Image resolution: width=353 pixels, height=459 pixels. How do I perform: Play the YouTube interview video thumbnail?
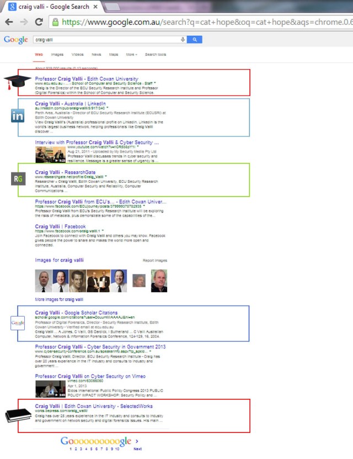pyautogui.click(x=51, y=155)
